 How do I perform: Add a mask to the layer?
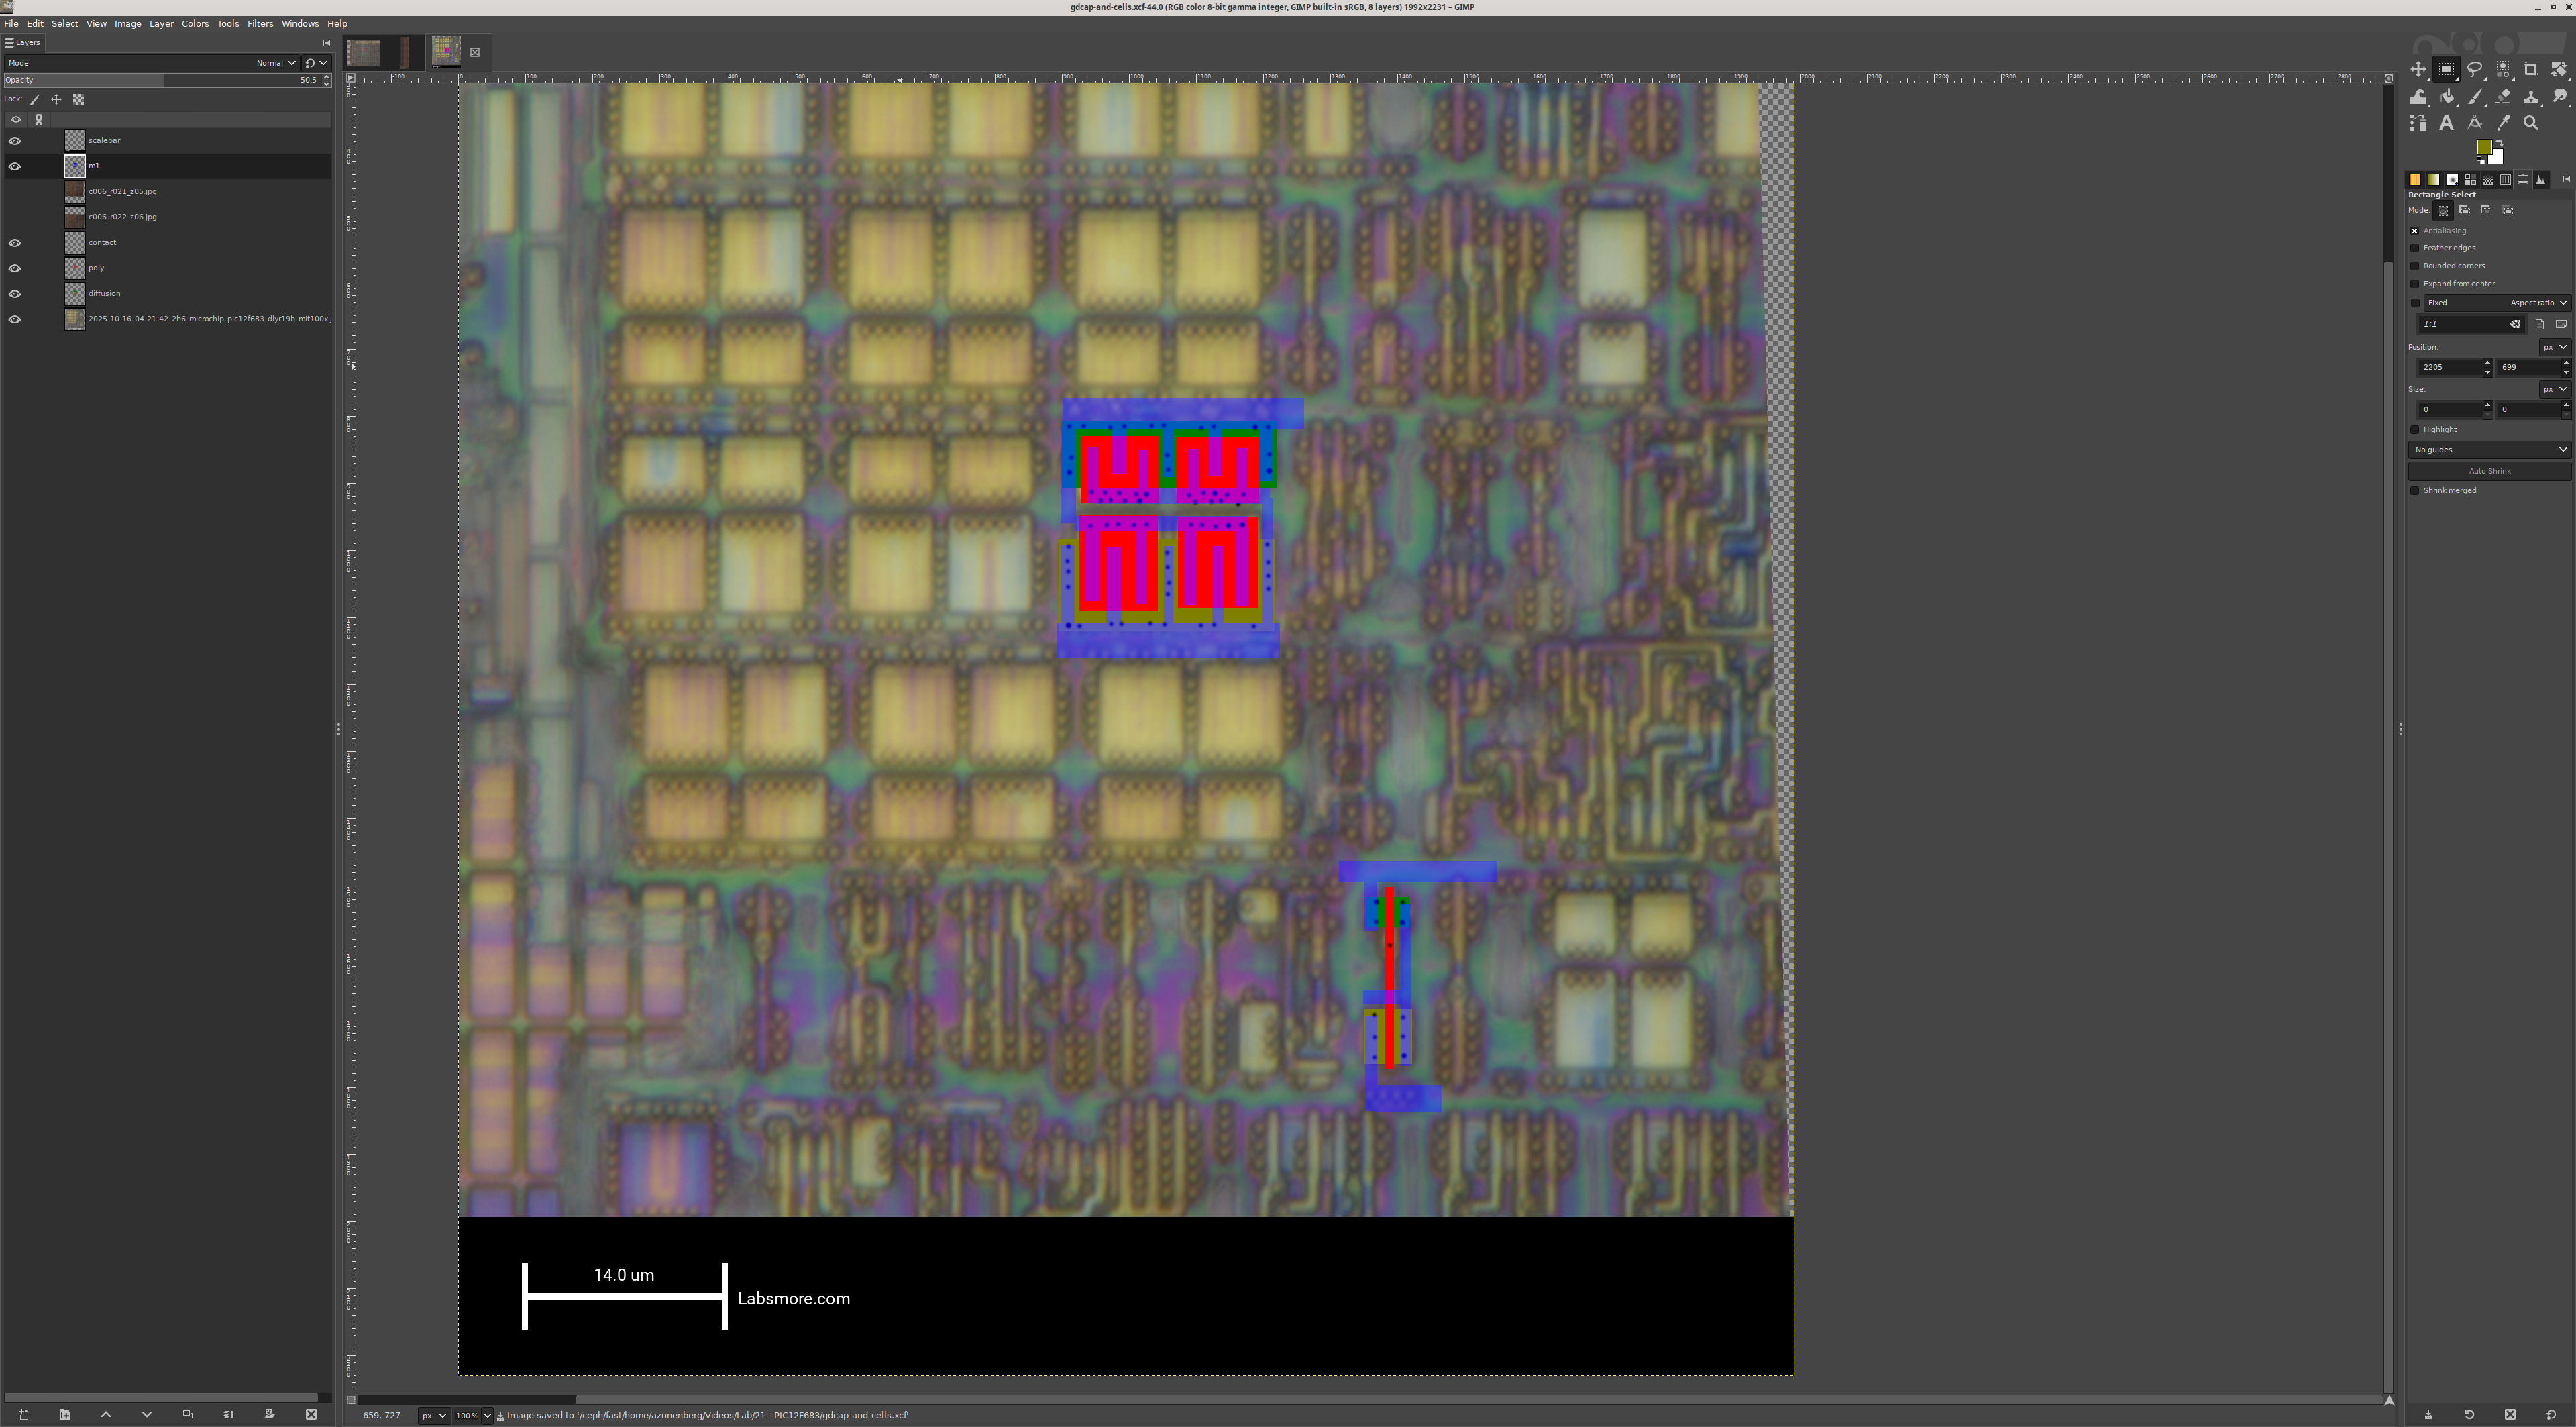click(269, 1414)
